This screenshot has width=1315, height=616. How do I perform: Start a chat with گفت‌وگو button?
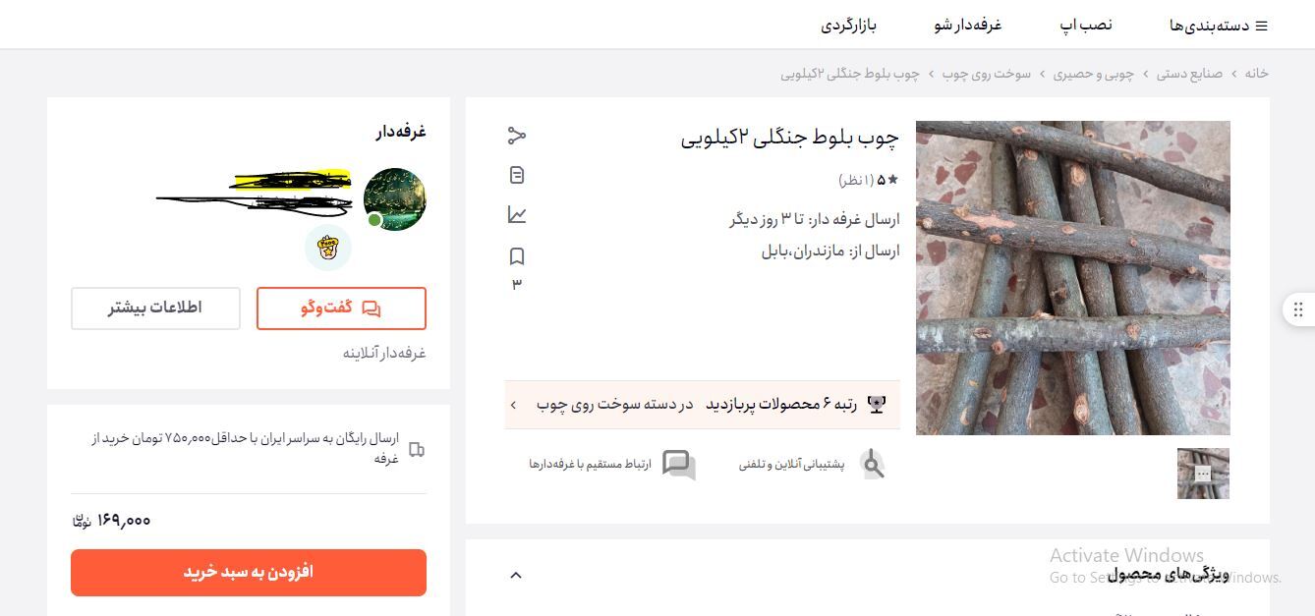click(341, 308)
